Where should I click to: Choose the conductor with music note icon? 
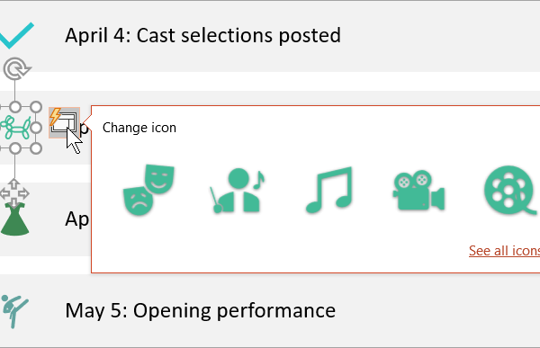[238, 191]
